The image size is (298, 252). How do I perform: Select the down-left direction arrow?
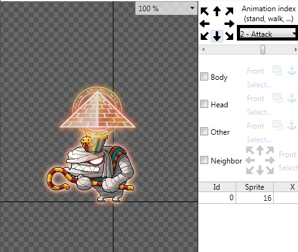coord(204,36)
